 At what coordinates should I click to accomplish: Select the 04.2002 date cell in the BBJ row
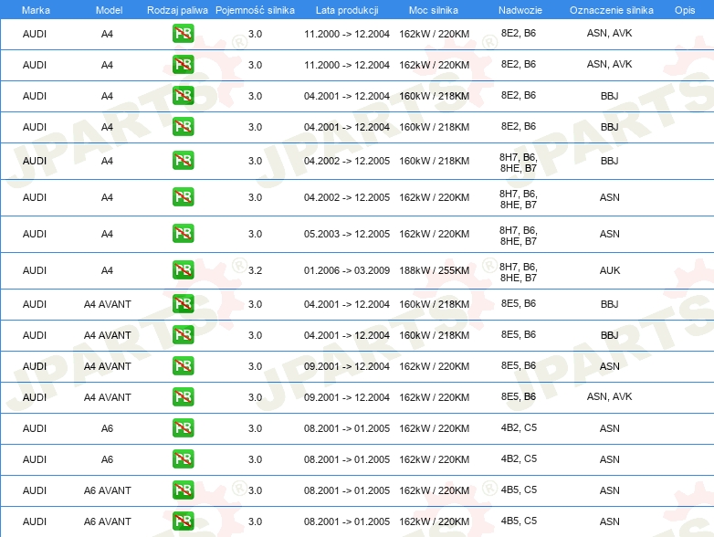347,162
